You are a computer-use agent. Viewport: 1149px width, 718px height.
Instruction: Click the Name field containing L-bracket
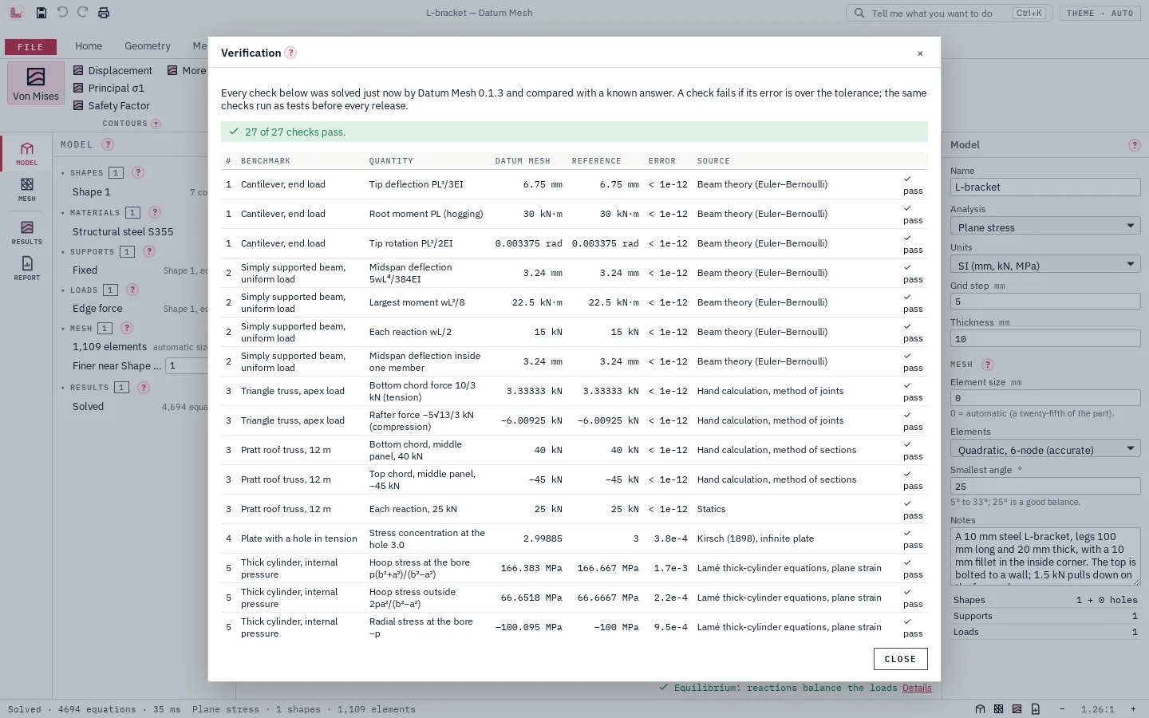pos(1045,187)
